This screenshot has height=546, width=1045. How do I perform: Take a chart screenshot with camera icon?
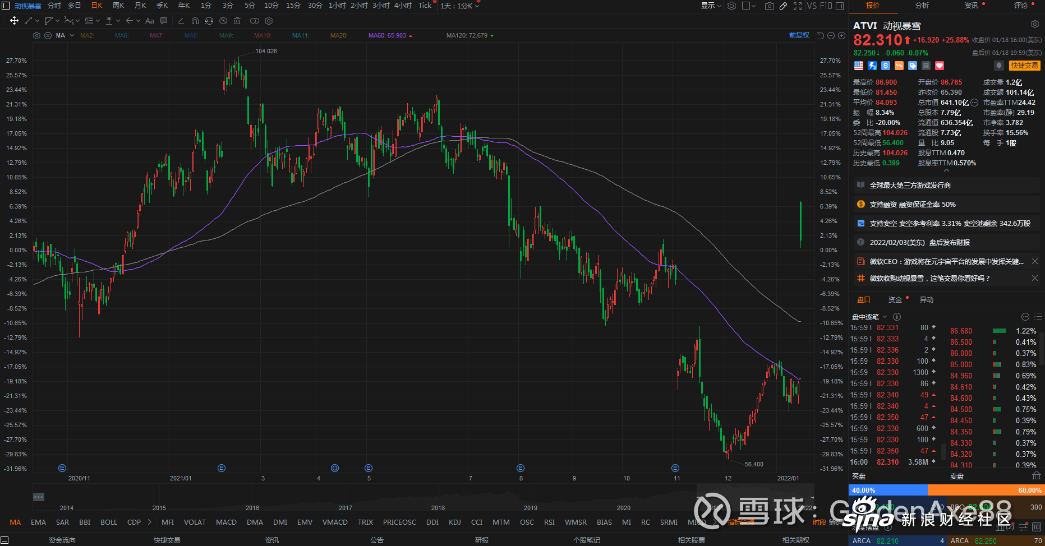pyautogui.click(x=770, y=6)
